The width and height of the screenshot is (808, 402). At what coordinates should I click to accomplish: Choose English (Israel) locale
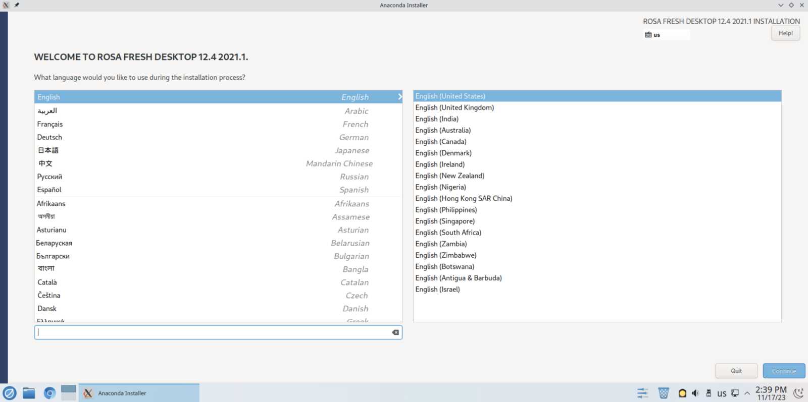pos(597,289)
